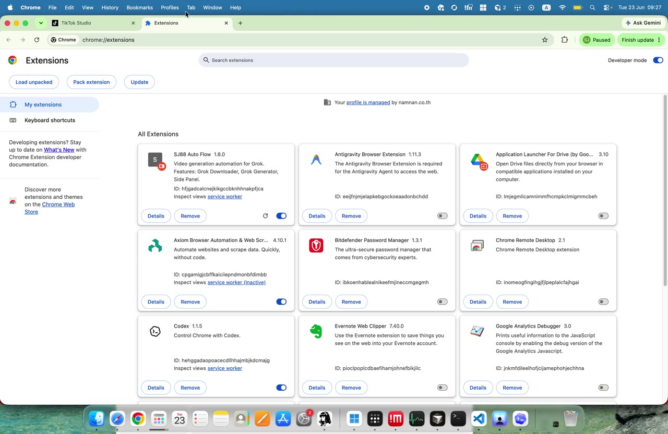Disable the SJ88 Auto Flow extension
Image resolution: width=668 pixels, height=434 pixels.
tap(281, 216)
